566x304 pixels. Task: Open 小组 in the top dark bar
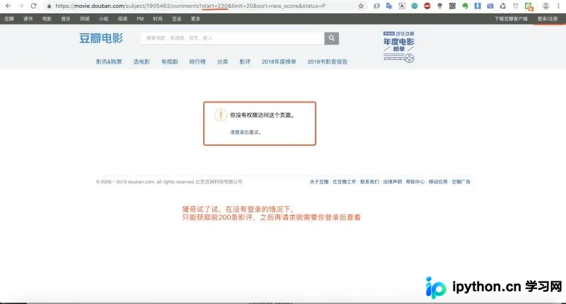pyautogui.click(x=103, y=19)
